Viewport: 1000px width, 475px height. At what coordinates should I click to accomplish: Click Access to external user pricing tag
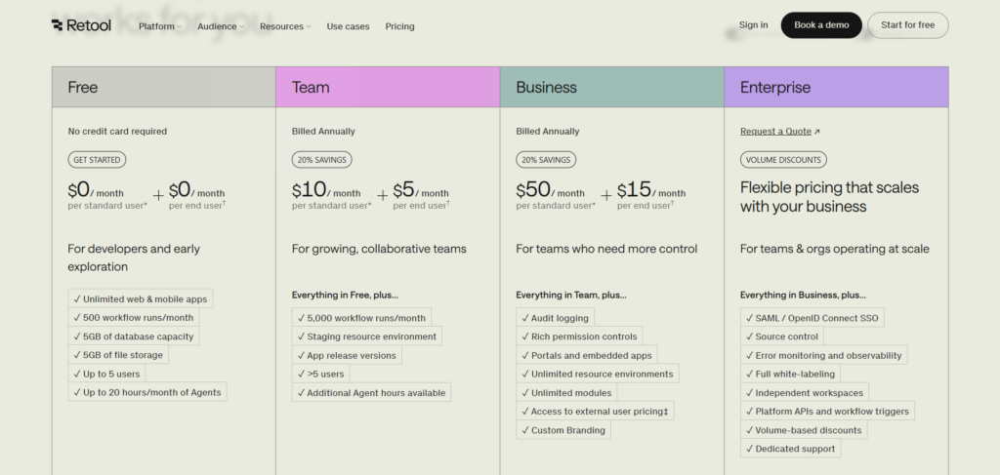click(x=595, y=412)
